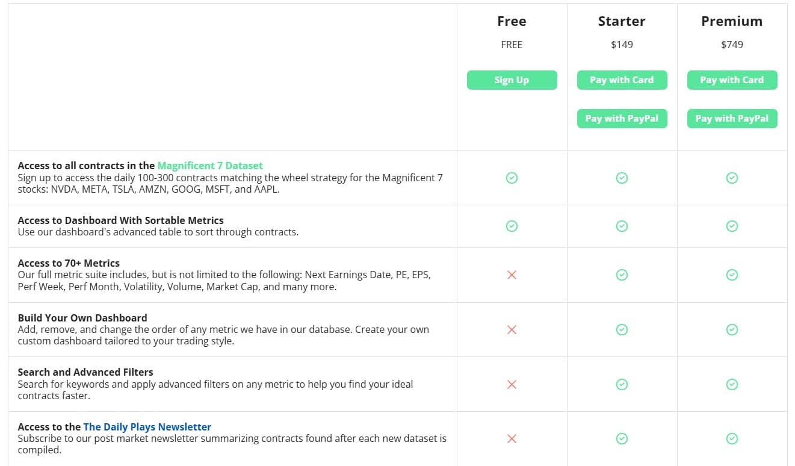
Task: Click the Premium checkmark for Daily Plays Newsletter
Action: point(732,439)
